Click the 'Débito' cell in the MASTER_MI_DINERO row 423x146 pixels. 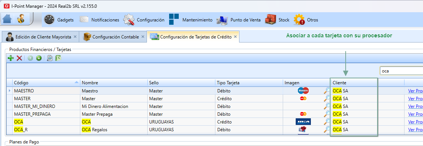[x=249, y=106]
